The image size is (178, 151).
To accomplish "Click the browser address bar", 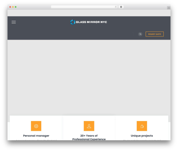I will pos(84,7).
